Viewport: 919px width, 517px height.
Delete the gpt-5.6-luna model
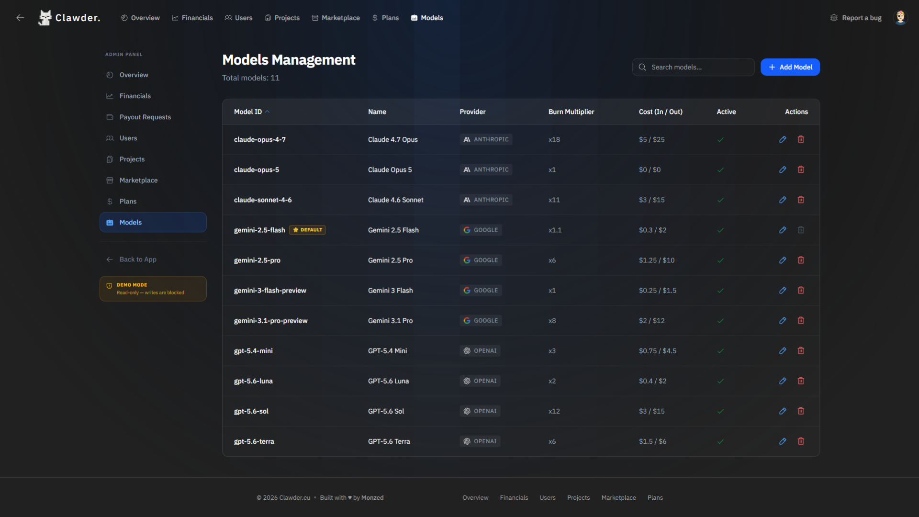tap(801, 381)
